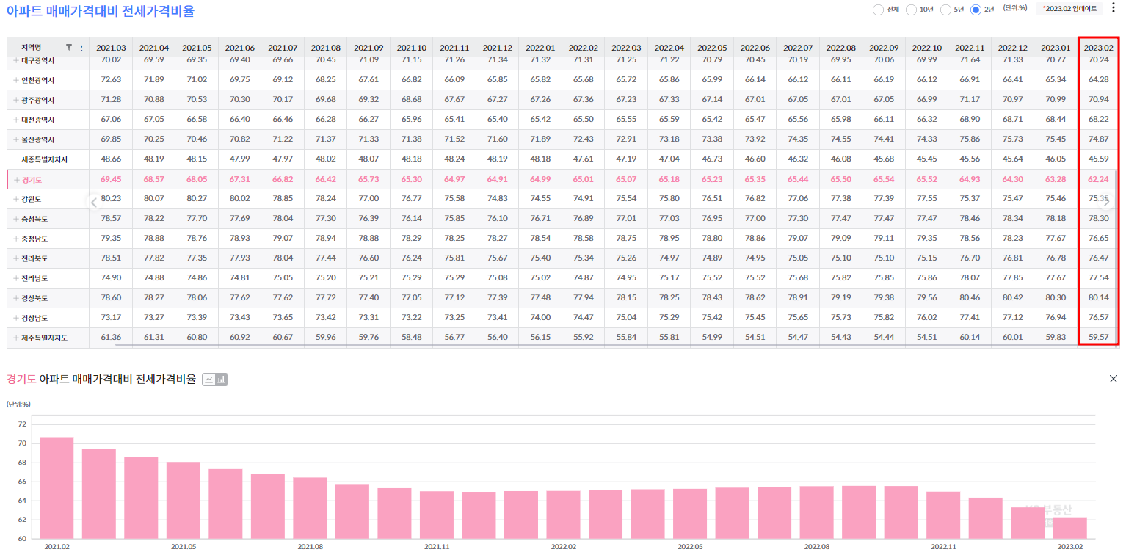Click the 2022.11 bar in the chart
The width and height of the screenshot is (1126, 555).
coord(944,515)
